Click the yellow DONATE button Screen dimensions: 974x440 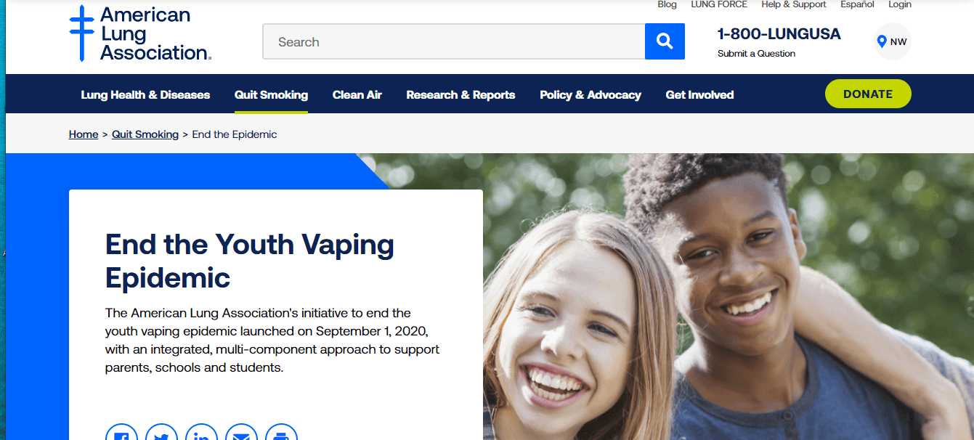click(868, 94)
